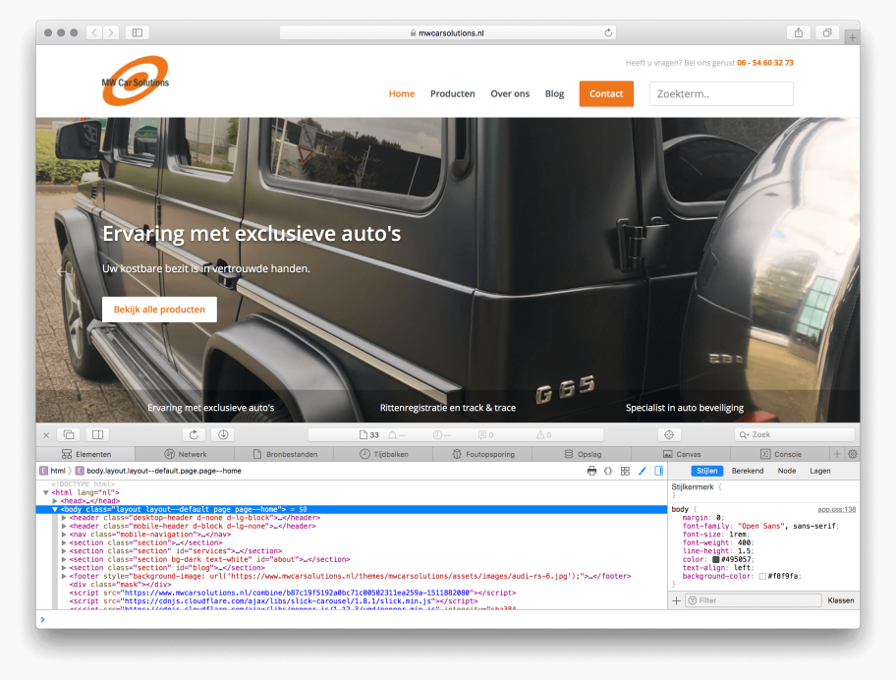The height and width of the screenshot is (680, 896).
Task: Toggle the details sidebar icon
Action: 659,471
